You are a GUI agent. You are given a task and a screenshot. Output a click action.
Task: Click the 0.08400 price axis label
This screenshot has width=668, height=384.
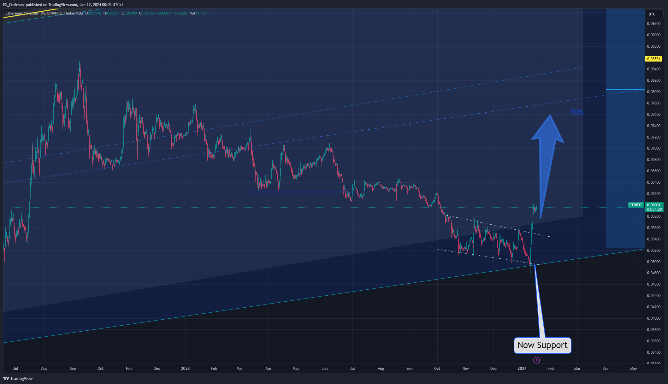pos(653,69)
